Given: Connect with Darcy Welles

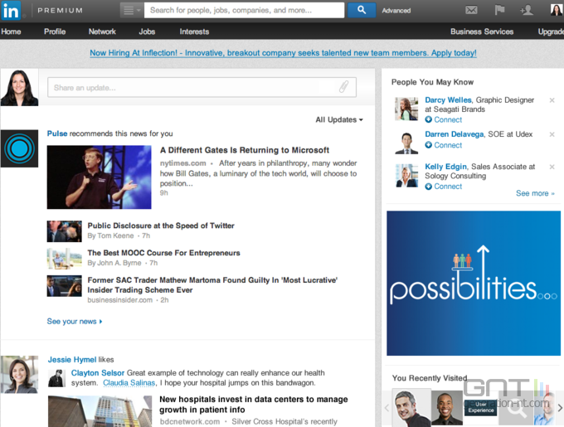Looking at the screenshot, I should pyautogui.click(x=444, y=119).
